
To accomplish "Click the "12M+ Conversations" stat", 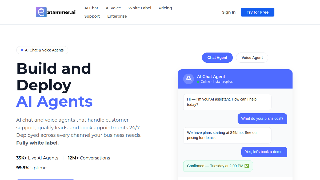I will point(89,158).
